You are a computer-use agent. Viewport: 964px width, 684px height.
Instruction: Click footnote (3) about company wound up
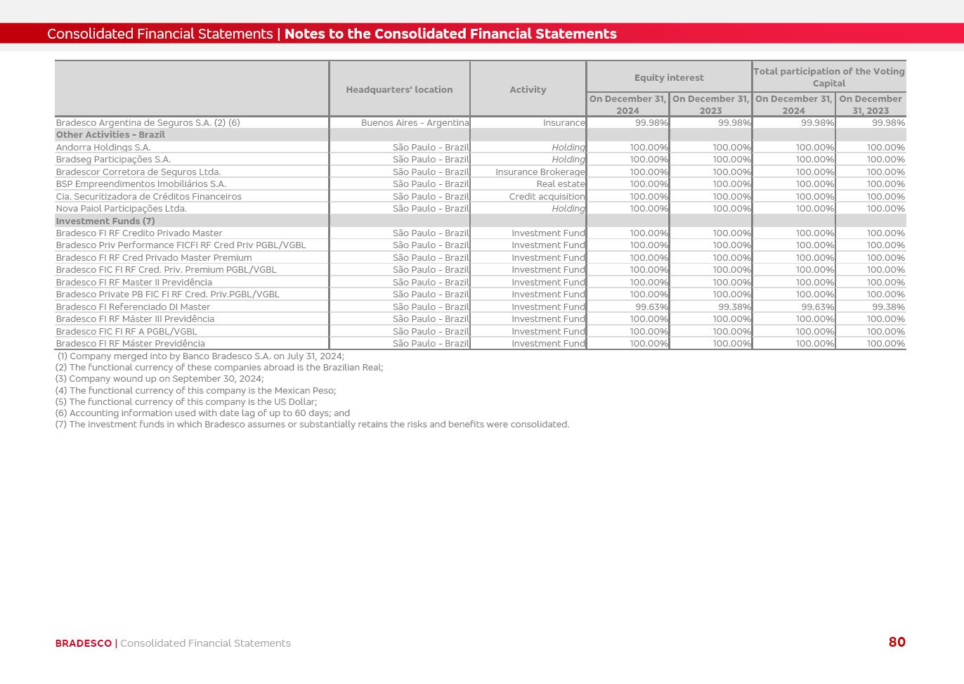(159, 379)
